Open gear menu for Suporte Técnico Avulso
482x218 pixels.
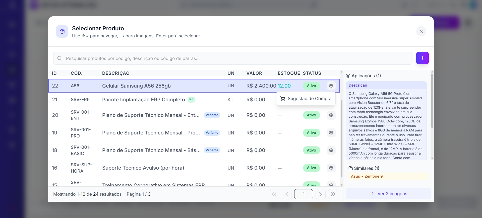tap(331, 168)
